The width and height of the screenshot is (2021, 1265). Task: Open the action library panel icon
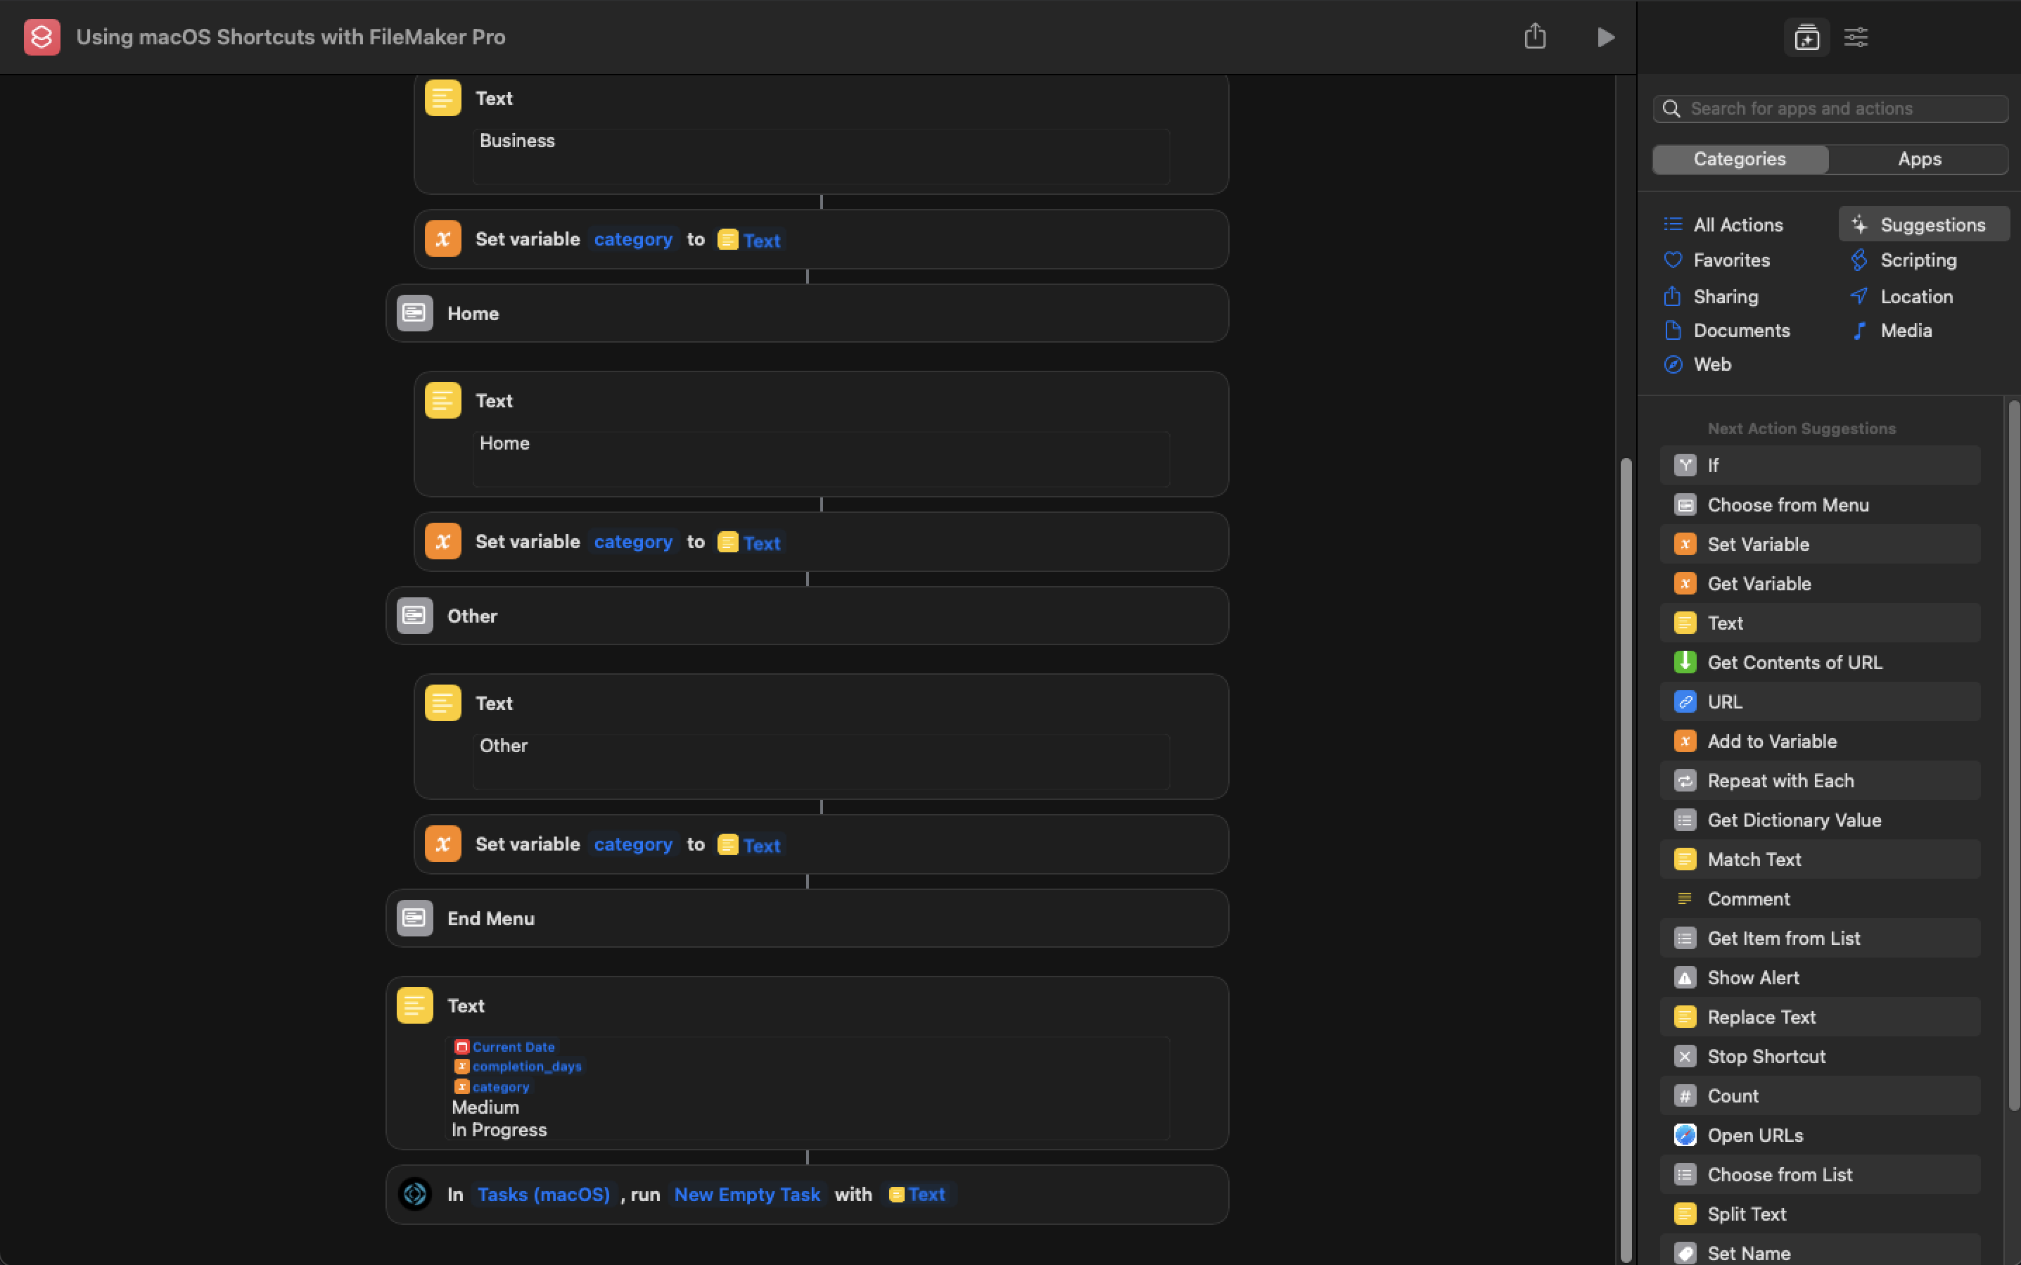(x=1807, y=37)
